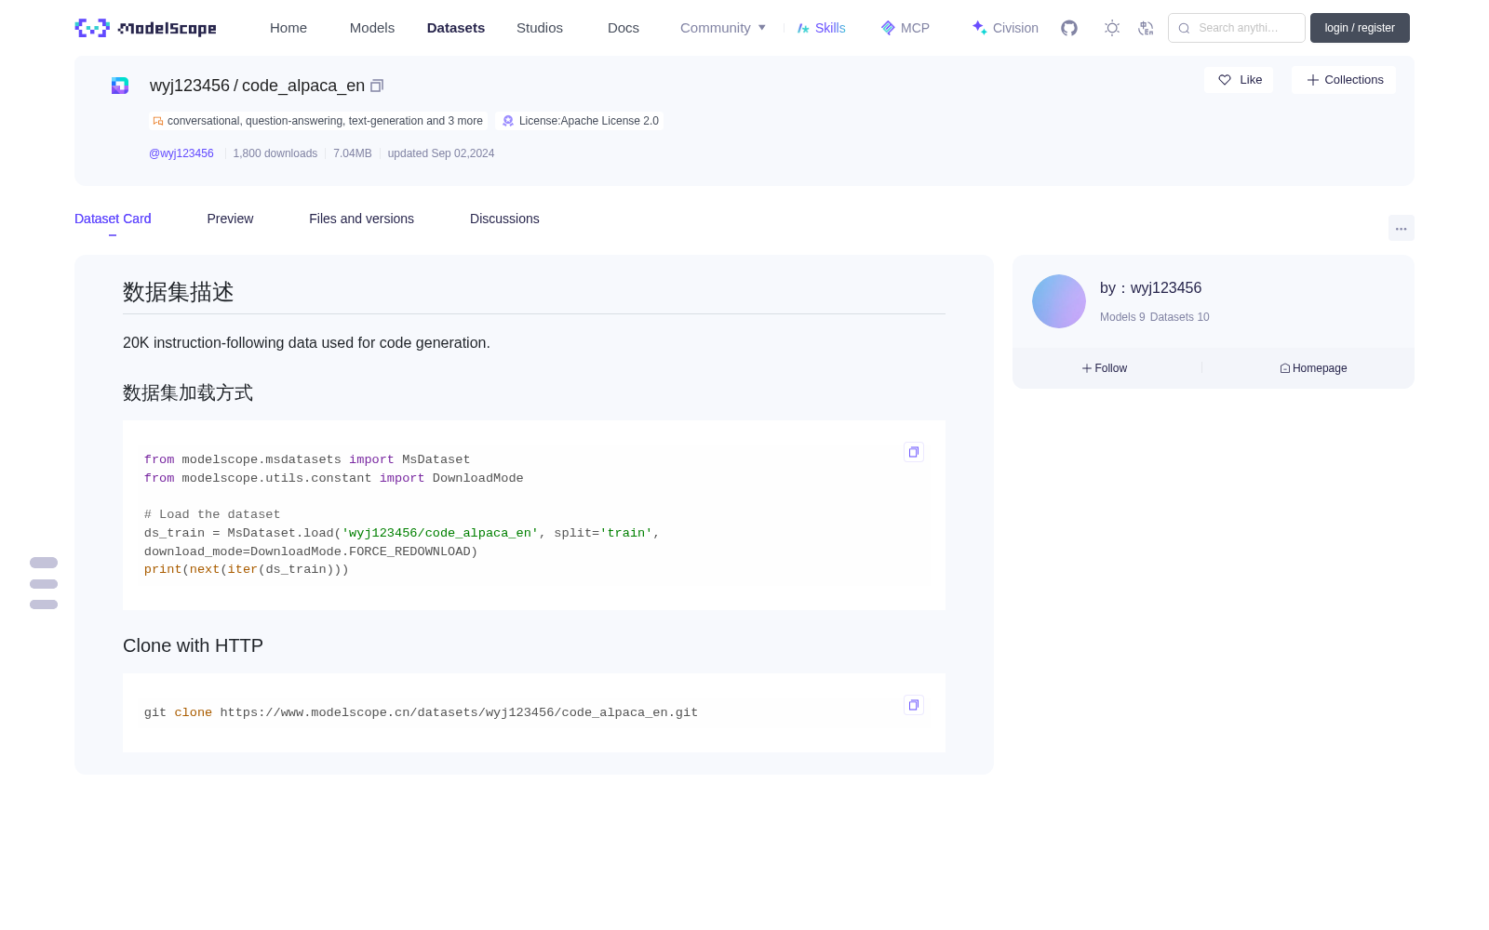1489x930 pixels.
Task: Expand the Community dropdown menu
Action: click(723, 28)
